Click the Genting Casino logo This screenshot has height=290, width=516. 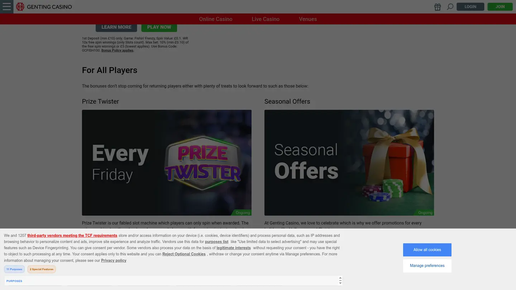[44, 7]
